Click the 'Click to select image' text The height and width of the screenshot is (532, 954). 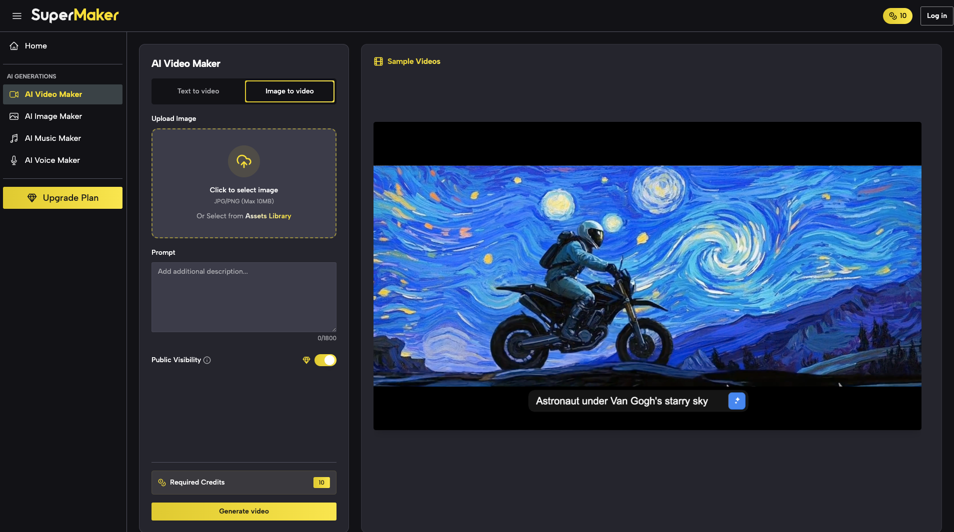point(244,190)
